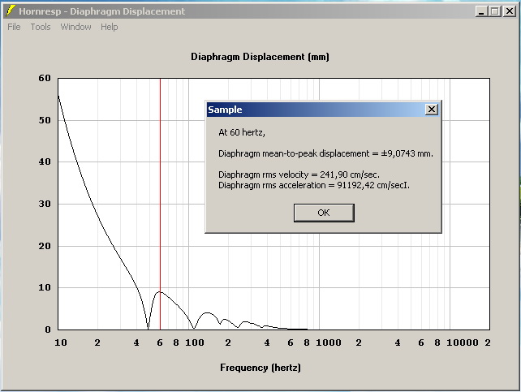Open the File menu
Screen dimensions: 521x392
tap(14, 27)
